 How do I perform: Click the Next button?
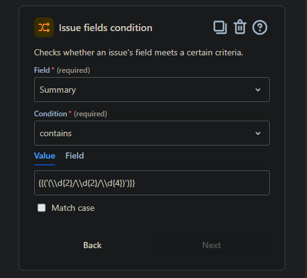point(211,245)
